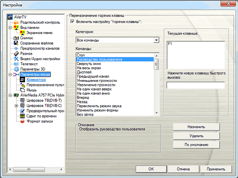238x178 pixels.
Task: Click the Экранное меню icon
Action: coord(22,33)
